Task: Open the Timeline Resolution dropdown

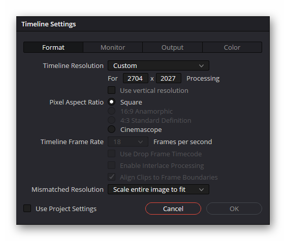Action: click(158, 65)
